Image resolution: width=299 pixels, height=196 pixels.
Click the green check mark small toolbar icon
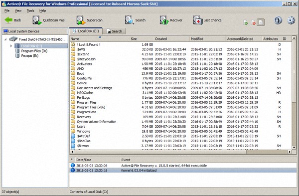coord(246,23)
